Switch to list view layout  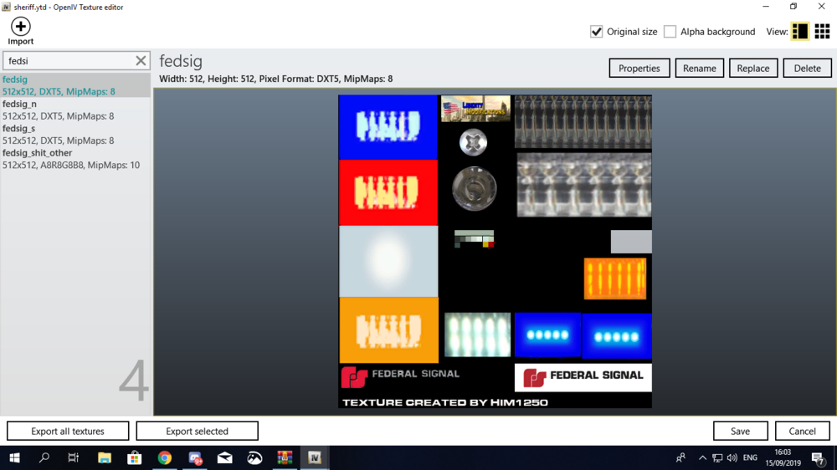[799, 32]
